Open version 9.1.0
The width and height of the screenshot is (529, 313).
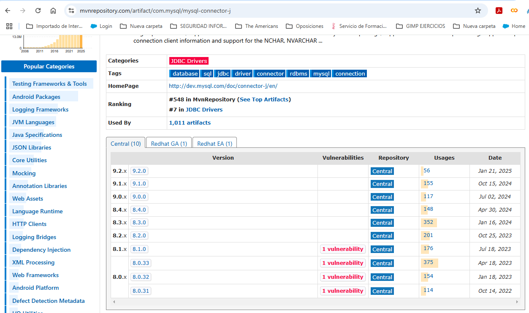tap(139, 184)
